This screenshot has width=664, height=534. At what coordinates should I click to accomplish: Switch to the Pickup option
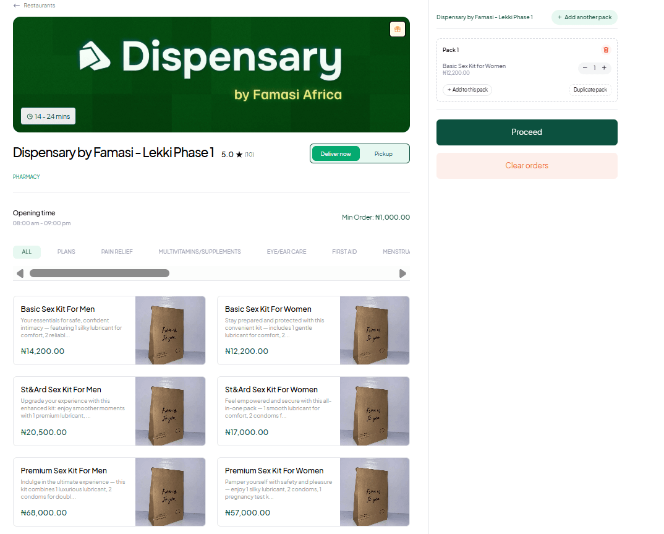(x=383, y=154)
